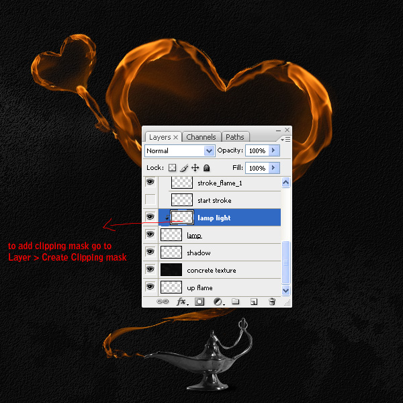This screenshot has width=403, height=403.
Task: Click the layers list scroll up arrow
Action: tap(286, 183)
